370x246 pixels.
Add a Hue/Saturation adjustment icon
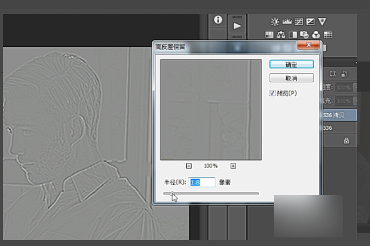point(269,34)
